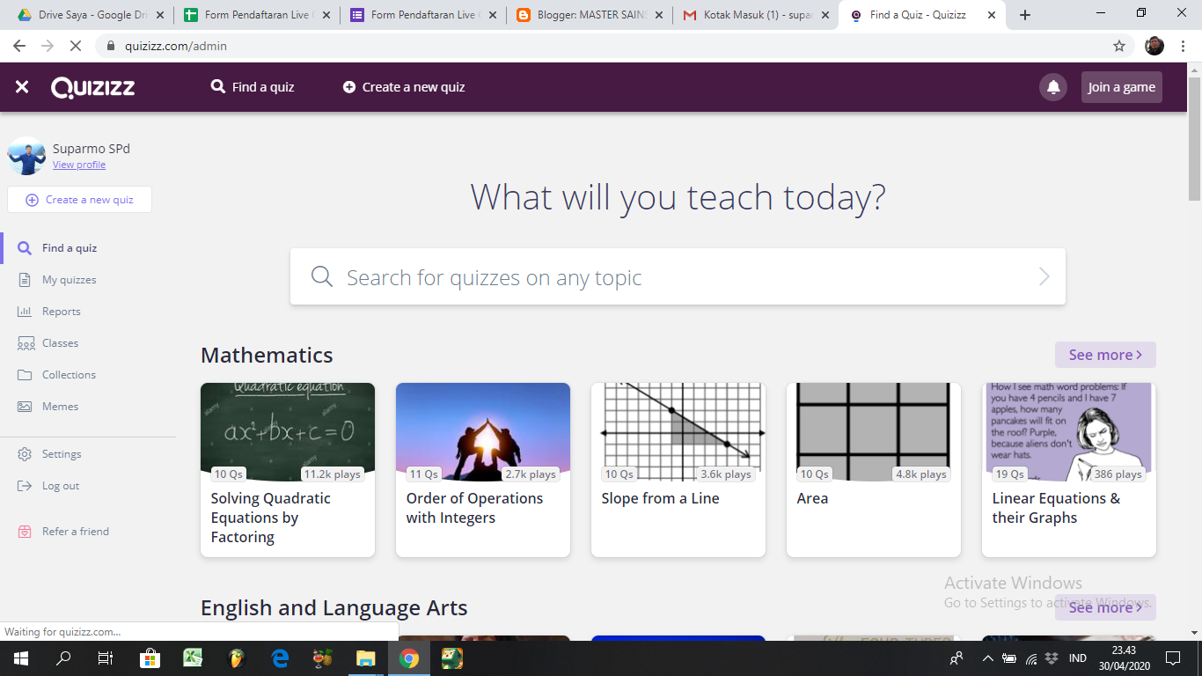Click the scrollbar up arrow on the right
This screenshot has width=1202, height=676.
pos(1195,70)
